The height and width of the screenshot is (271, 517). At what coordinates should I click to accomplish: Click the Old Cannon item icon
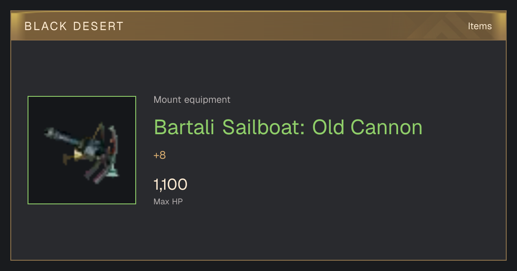click(x=82, y=150)
